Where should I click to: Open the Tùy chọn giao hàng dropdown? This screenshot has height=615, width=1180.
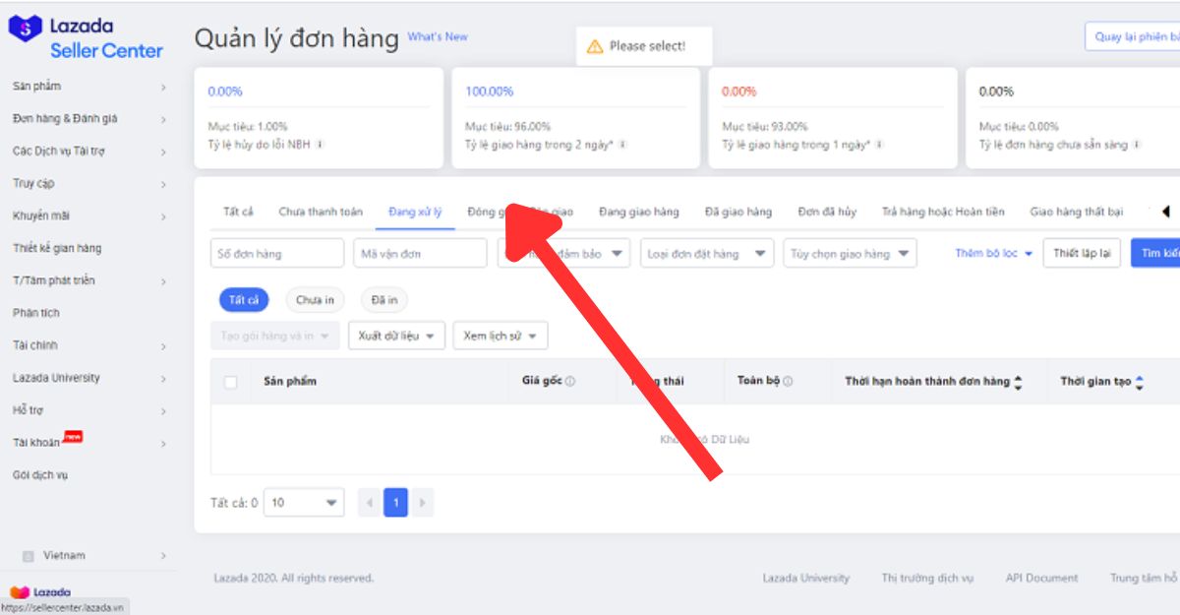pyautogui.click(x=850, y=254)
